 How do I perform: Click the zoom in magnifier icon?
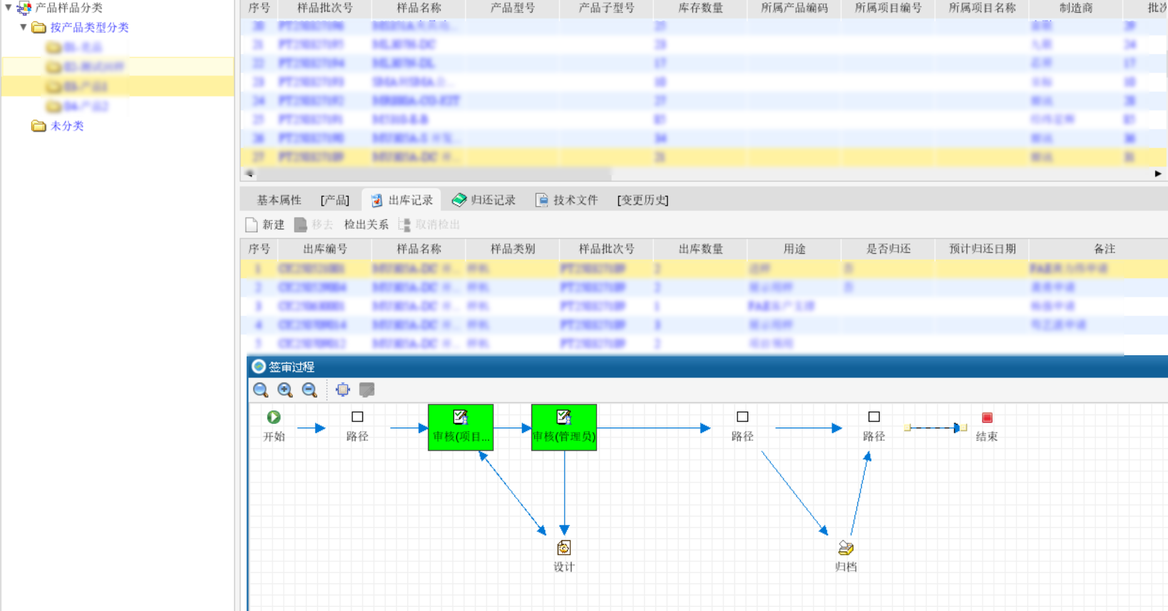click(x=285, y=390)
